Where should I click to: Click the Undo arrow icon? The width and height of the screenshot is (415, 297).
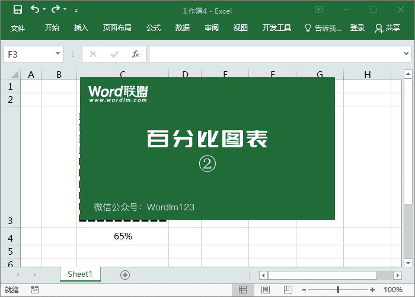point(35,10)
